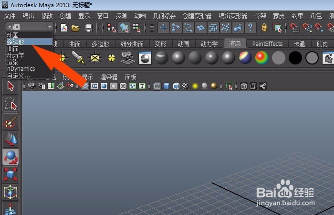Screen dimensions: 334x215
Task: Switch to the 变形 shelf tab
Action: point(160,44)
